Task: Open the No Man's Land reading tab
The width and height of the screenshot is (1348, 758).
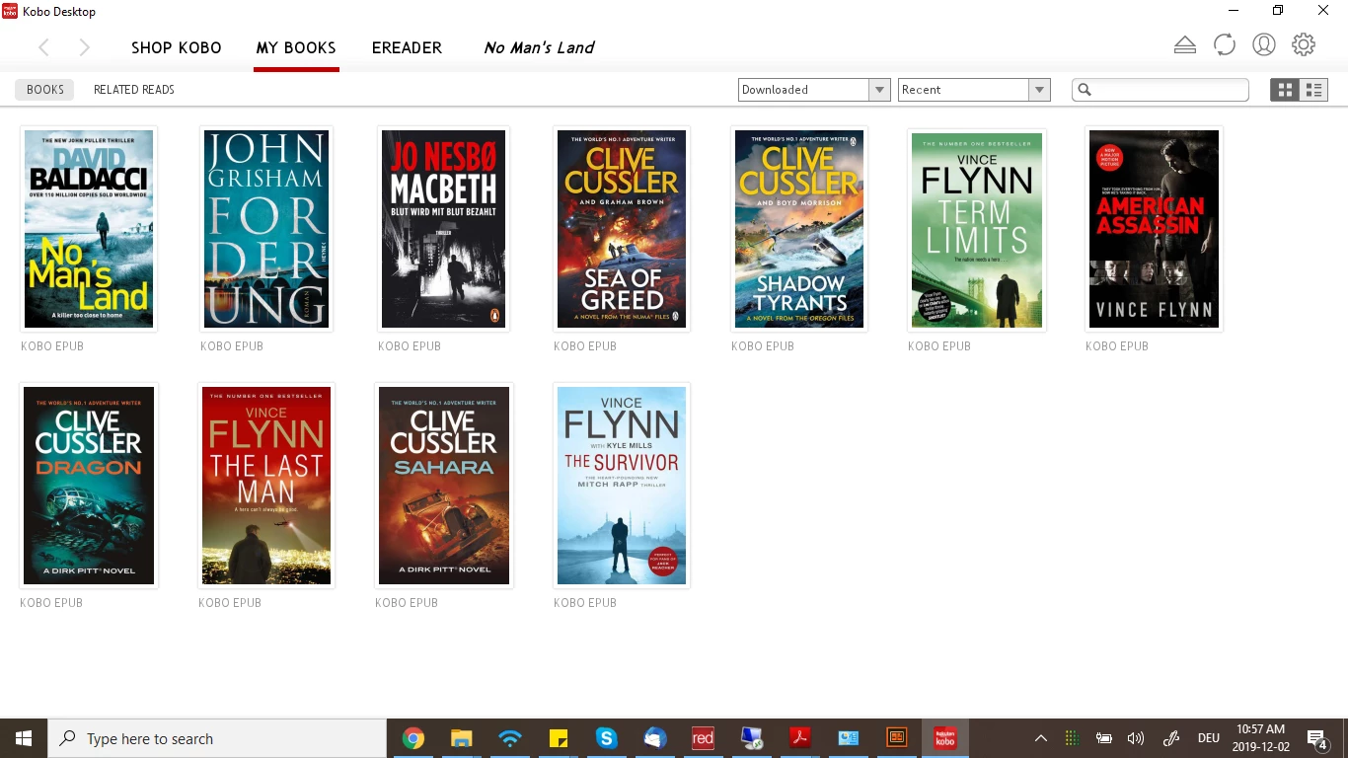Action: point(539,47)
